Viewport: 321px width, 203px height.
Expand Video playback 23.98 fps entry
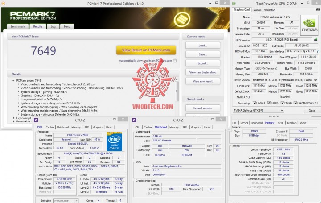pyautogui.click(x=18, y=84)
